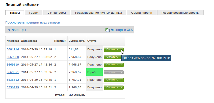This screenshot has width=214, height=103.
Task: Select the Заказы tab
Action: pyautogui.click(x=15, y=13)
